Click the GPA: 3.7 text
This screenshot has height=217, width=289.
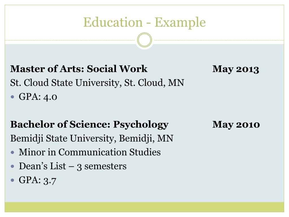pos(38,180)
